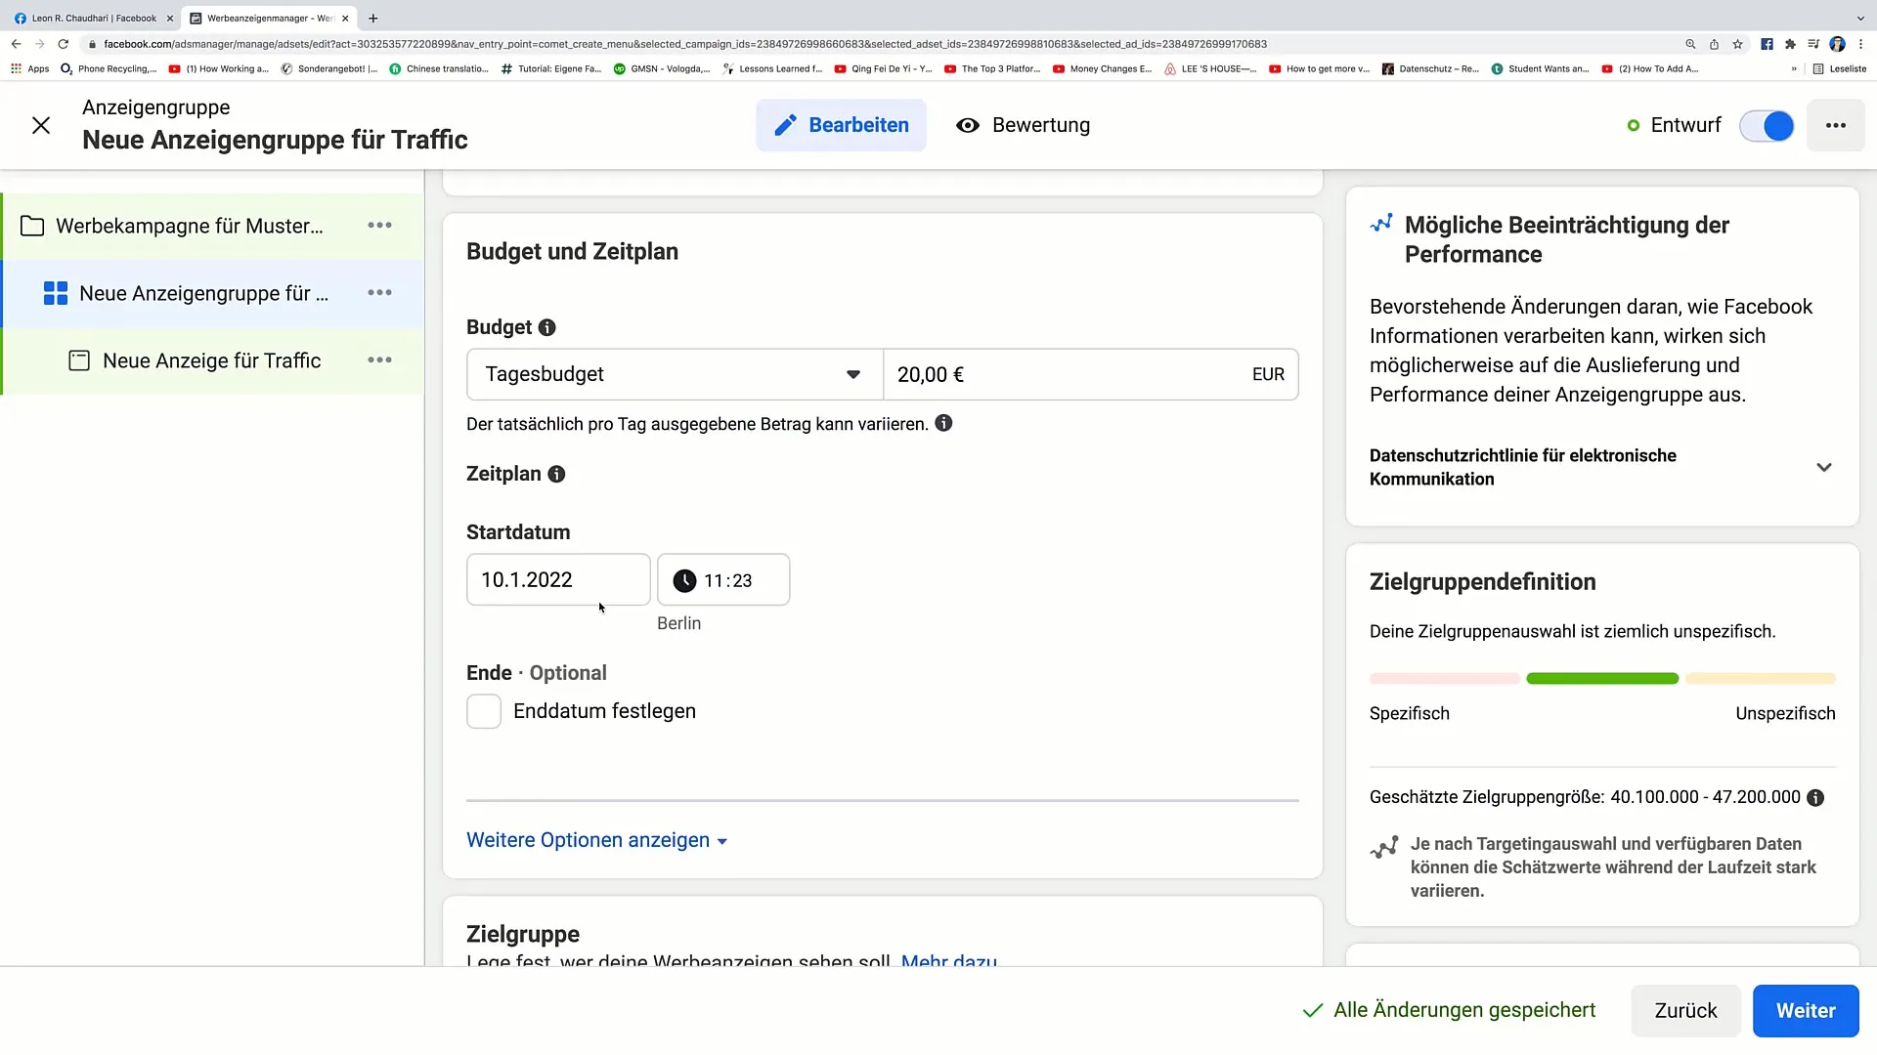Click the info icon next to Budget label
The width and height of the screenshot is (1877, 1055).
[x=546, y=326]
